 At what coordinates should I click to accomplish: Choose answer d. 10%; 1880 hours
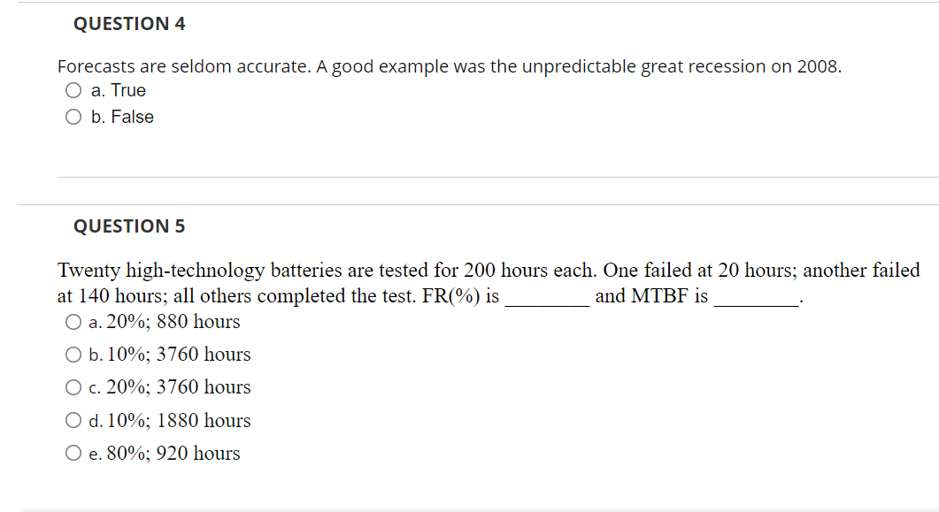(73, 419)
